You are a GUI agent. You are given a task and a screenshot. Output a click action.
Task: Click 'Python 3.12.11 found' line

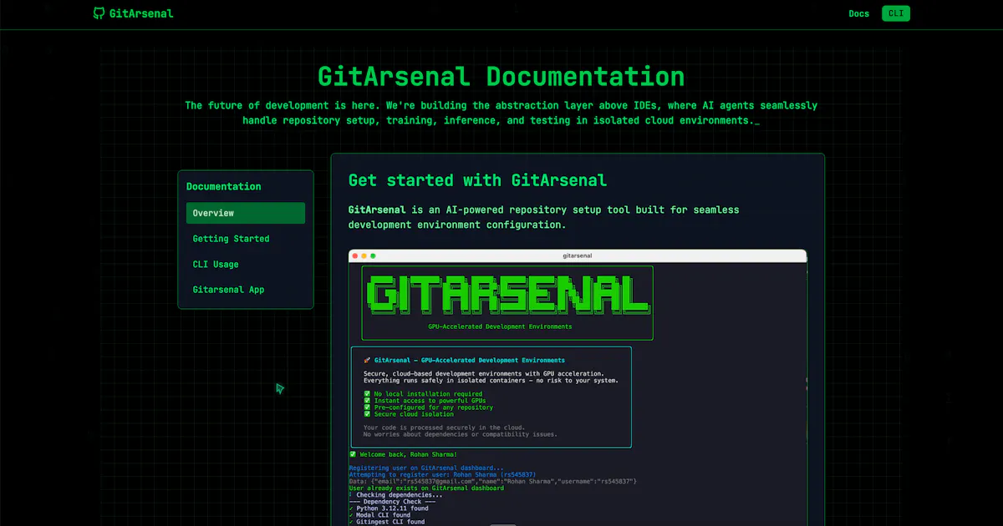(x=389, y=508)
